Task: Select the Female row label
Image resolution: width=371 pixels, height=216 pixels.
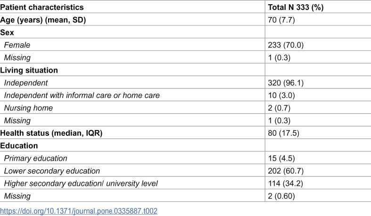Action: click(x=17, y=45)
